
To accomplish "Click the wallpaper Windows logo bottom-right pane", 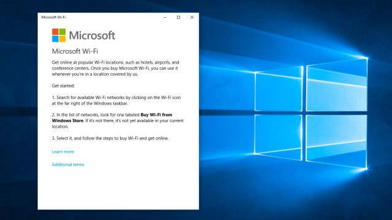I will tap(336, 142).
